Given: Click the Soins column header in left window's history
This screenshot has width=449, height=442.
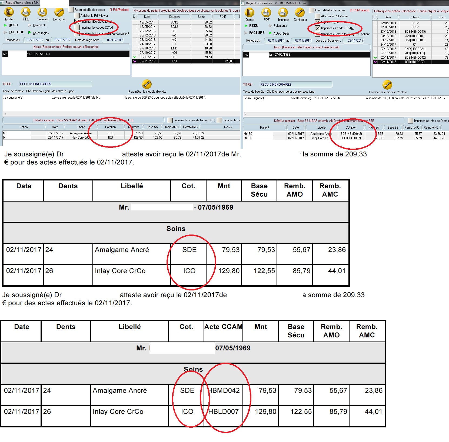Looking at the screenshot, I should (x=201, y=17).
